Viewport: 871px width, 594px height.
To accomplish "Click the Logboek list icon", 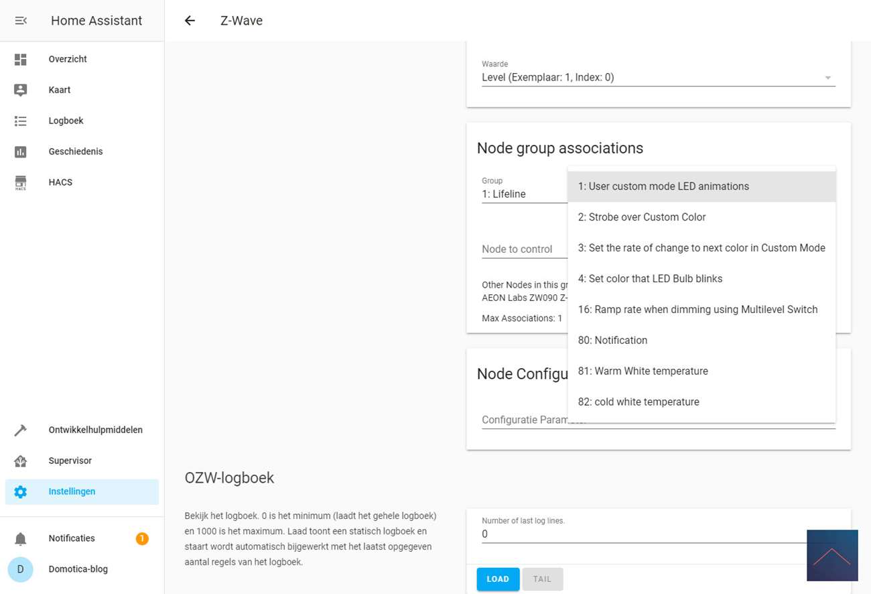I will point(21,121).
